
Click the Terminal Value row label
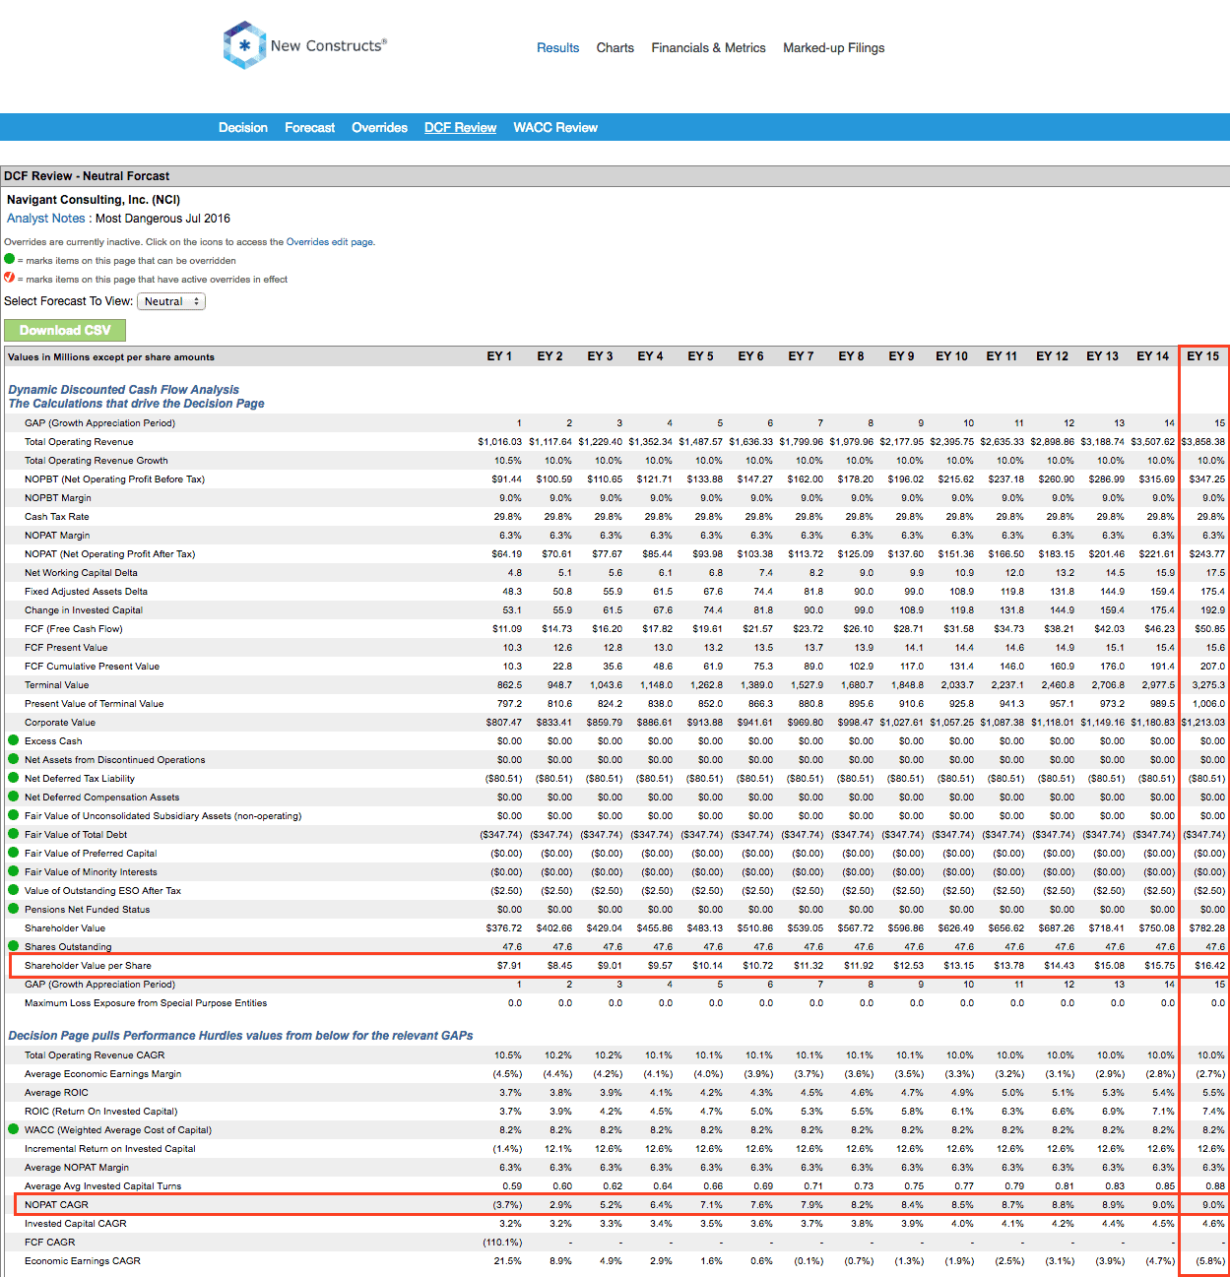56,684
